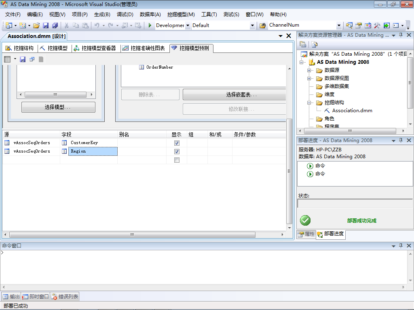Open the 错误列表 tab at the bottom
The width and height of the screenshot is (414, 310).
point(65,297)
